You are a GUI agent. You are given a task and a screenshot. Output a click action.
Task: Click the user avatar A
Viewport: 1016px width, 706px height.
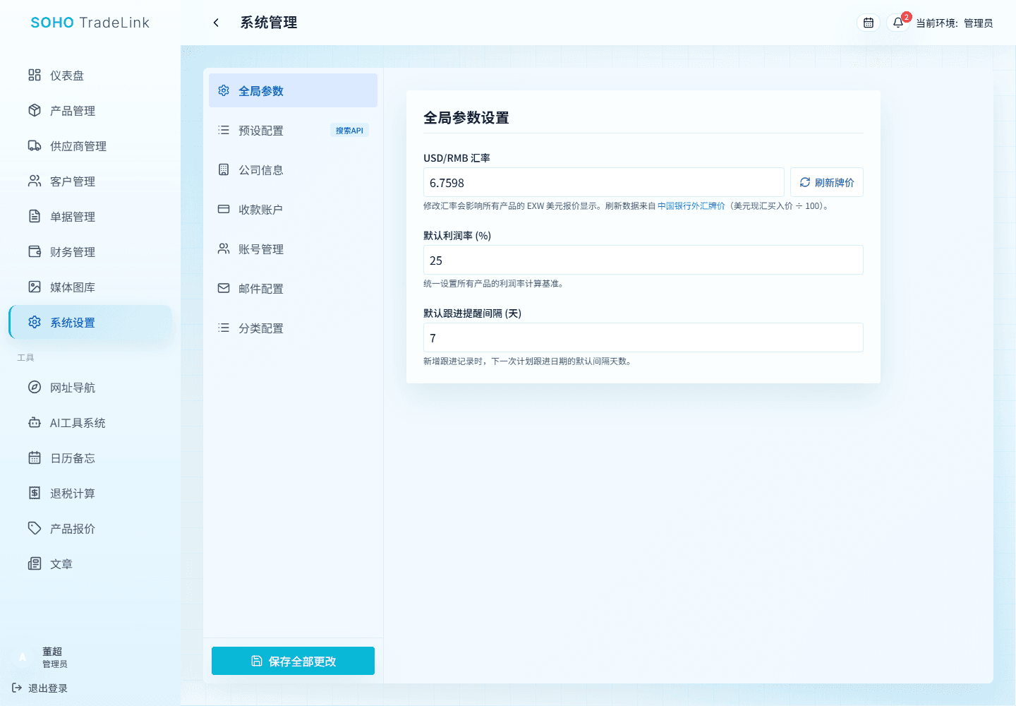23,657
